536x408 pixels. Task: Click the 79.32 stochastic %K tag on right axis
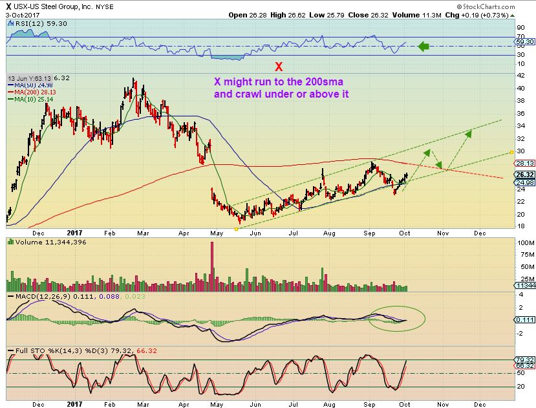[525, 360]
